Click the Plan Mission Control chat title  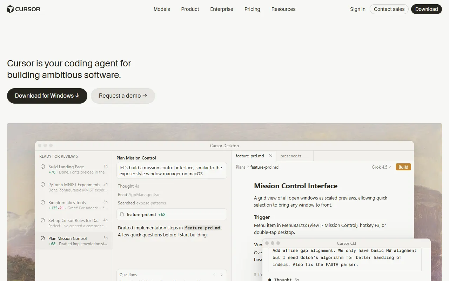click(136, 158)
